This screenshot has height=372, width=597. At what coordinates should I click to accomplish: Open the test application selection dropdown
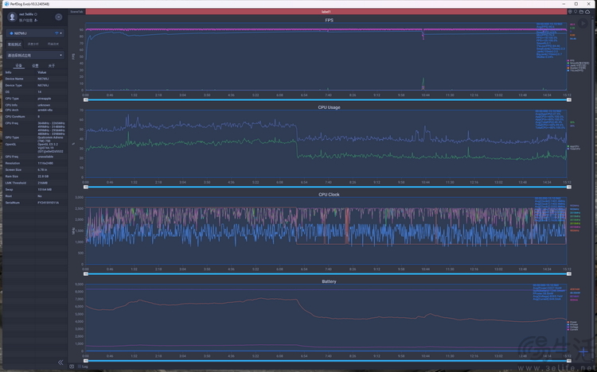[x=35, y=55]
